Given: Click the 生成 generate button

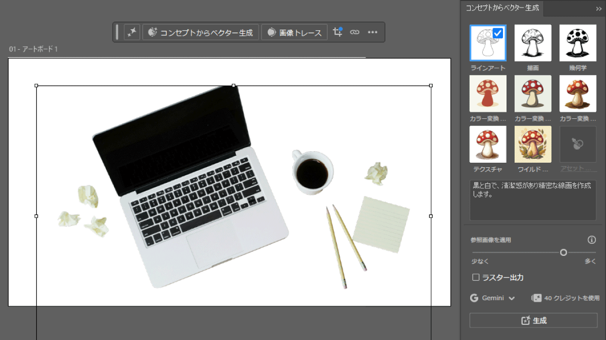Looking at the screenshot, I should (x=533, y=320).
